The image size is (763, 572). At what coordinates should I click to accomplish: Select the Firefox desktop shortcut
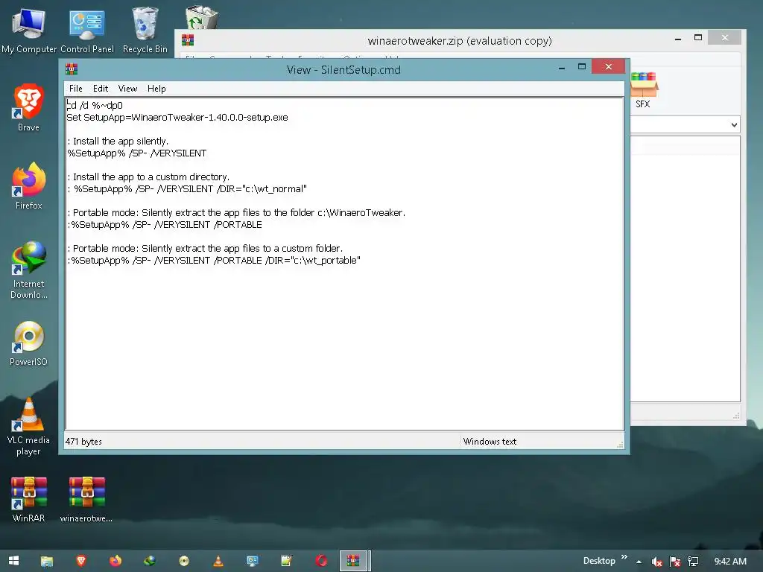pos(29,186)
